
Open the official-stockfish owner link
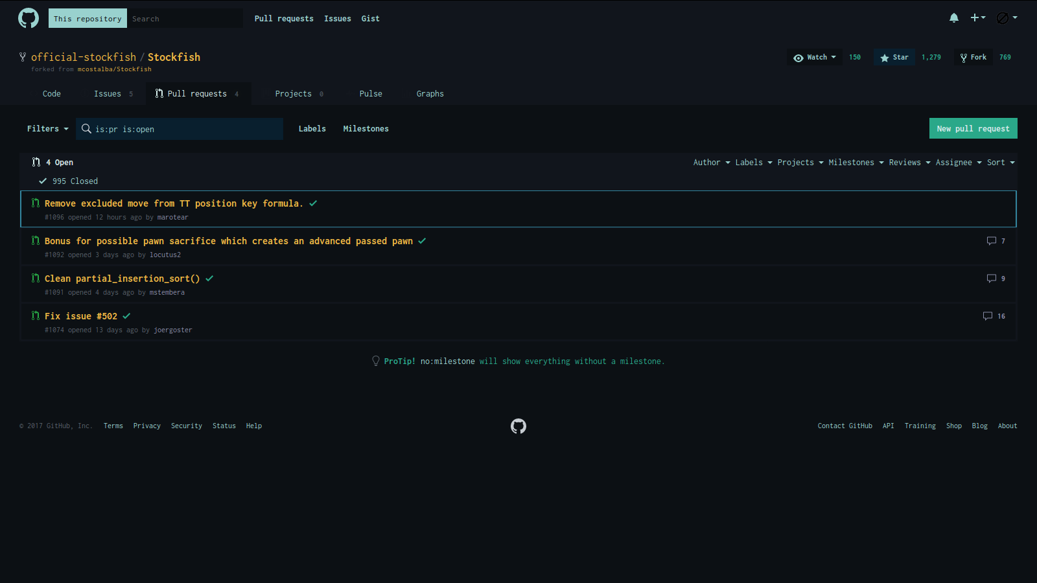pyautogui.click(x=84, y=57)
